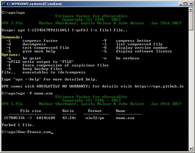Click the mame.exe name in results
195x153 pixels.
[125, 118]
